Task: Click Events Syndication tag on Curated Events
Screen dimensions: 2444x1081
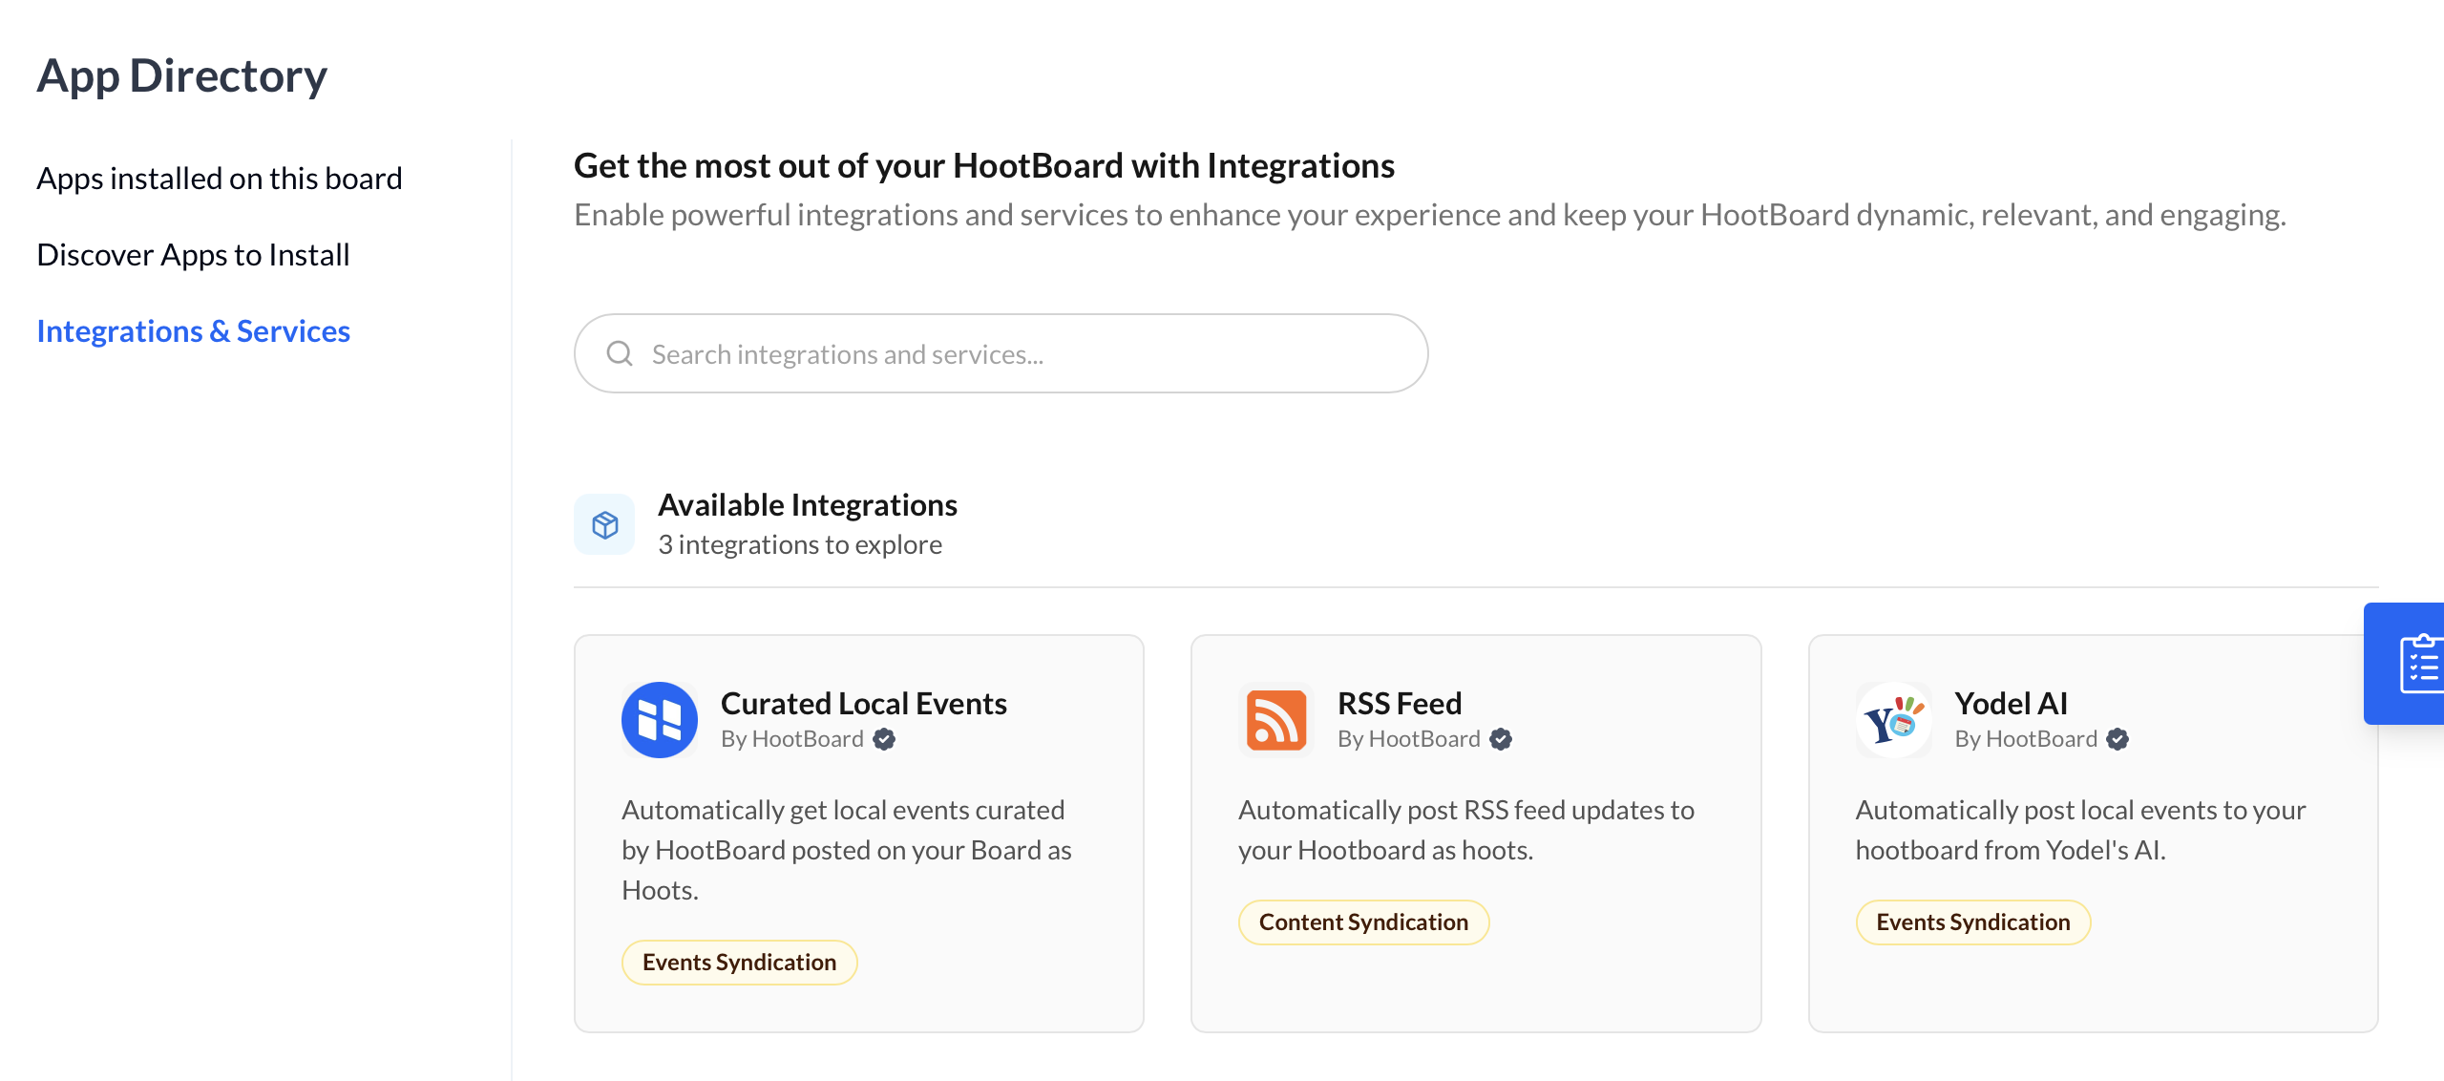Action: 739,962
